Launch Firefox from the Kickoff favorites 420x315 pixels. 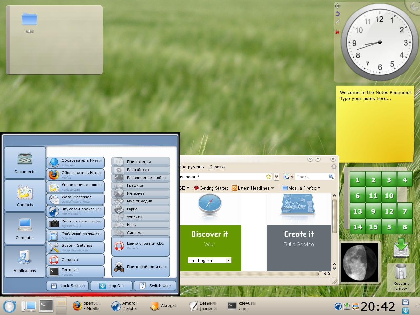coord(75,175)
